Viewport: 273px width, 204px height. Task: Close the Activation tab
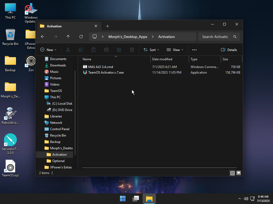[96, 26]
